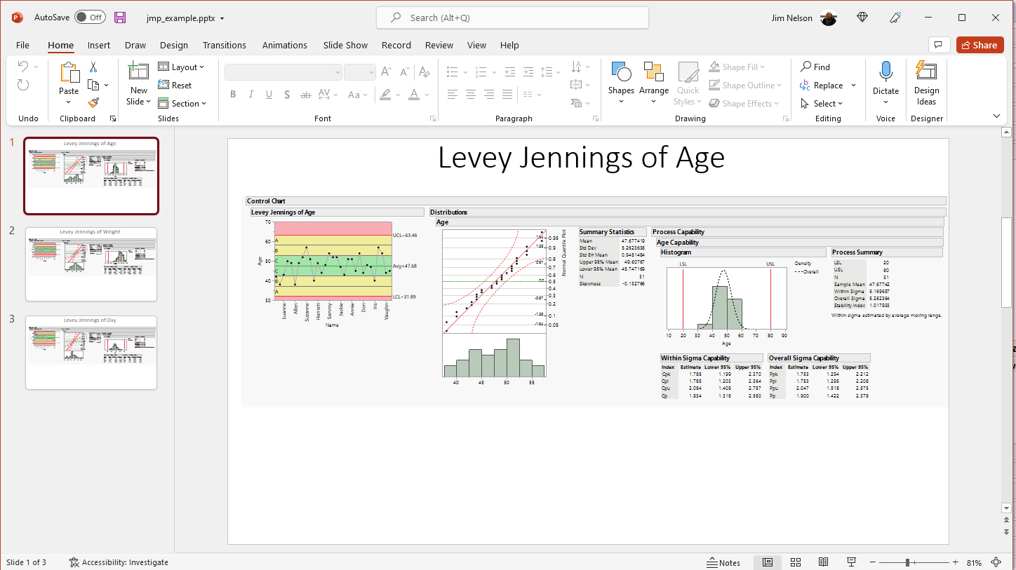The width and height of the screenshot is (1016, 570).
Task: Apply italic formatting
Action: [251, 94]
